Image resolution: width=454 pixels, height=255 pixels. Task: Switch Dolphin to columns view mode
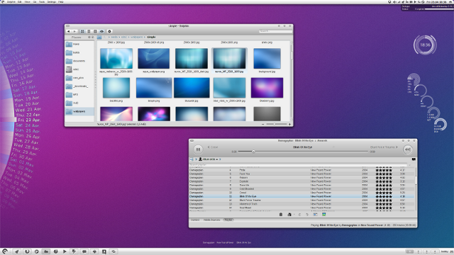point(95,31)
